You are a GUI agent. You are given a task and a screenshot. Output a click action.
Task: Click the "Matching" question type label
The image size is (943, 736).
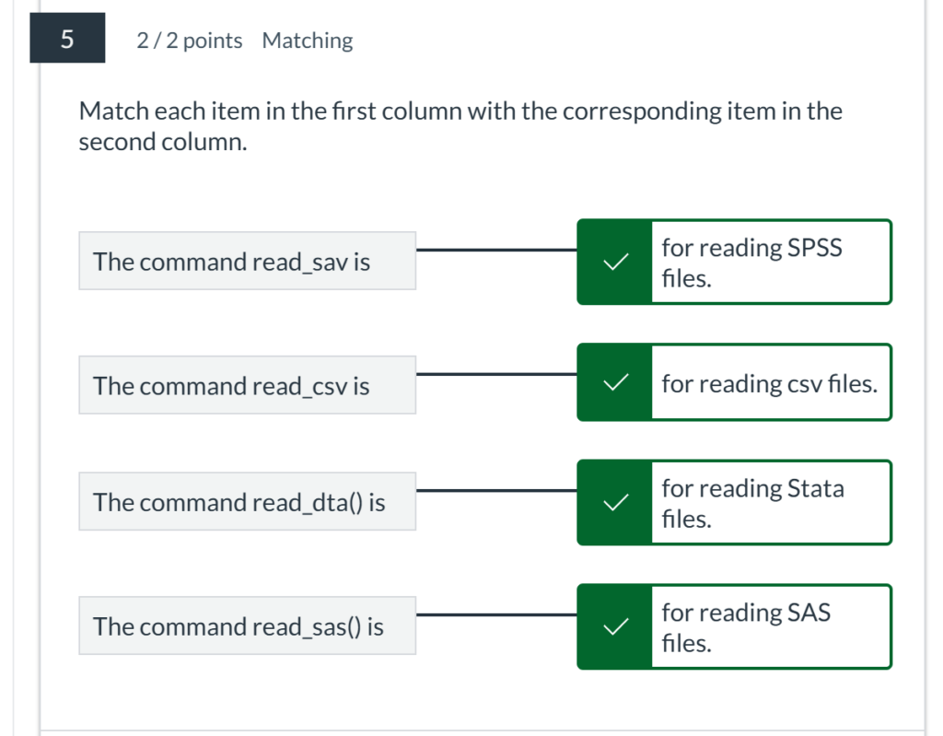click(308, 41)
